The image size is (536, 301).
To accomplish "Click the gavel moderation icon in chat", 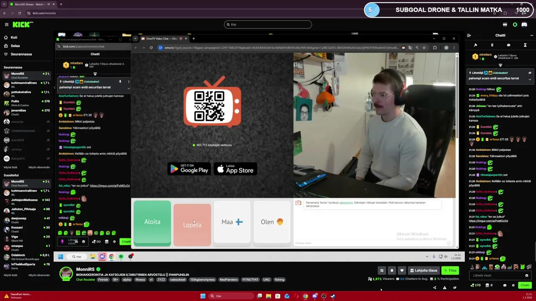I will 475,45.
